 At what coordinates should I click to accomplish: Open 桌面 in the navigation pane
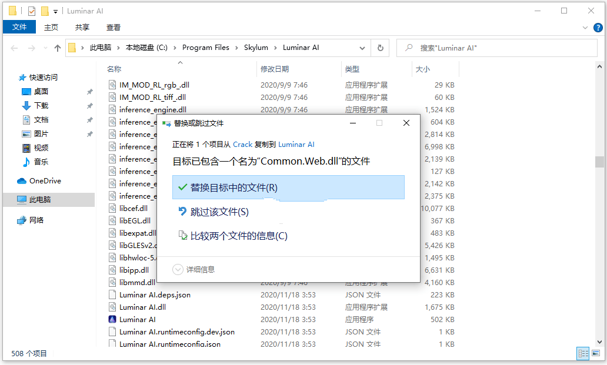tap(41, 91)
